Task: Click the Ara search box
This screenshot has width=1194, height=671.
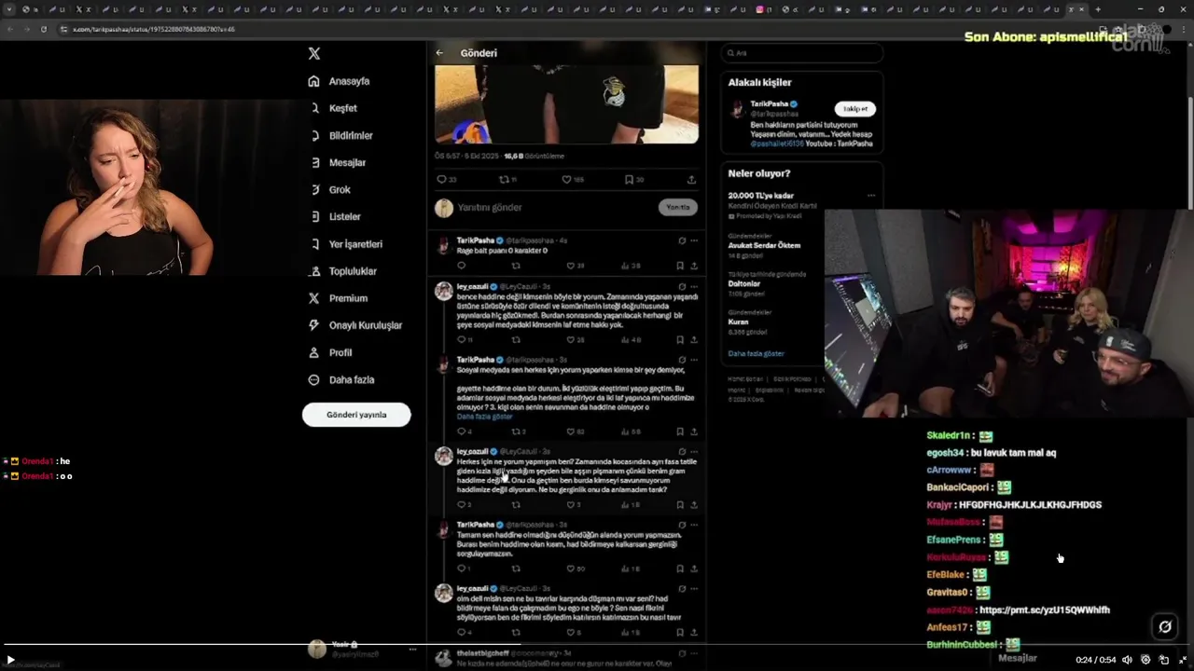Action: [x=802, y=53]
